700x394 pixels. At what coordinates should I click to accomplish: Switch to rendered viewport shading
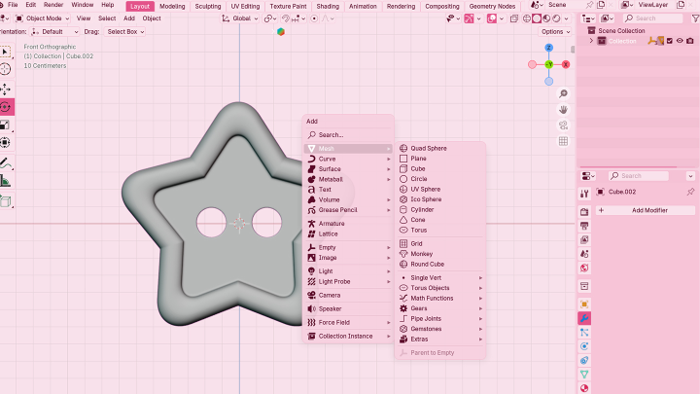tap(556, 18)
